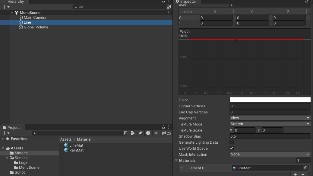Open the Project panel options menu
Viewport: 313px width, 176px height.
click(169, 127)
